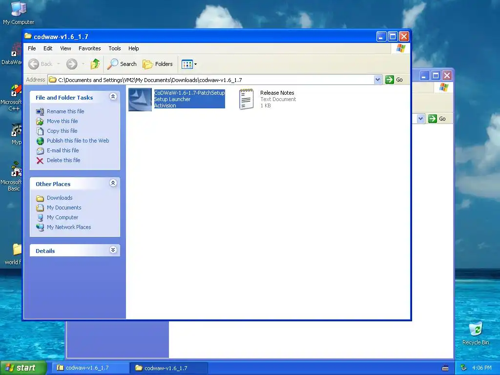This screenshot has height=375, width=500.
Task: Collapse the Other Places panel
Action: pyautogui.click(x=113, y=183)
